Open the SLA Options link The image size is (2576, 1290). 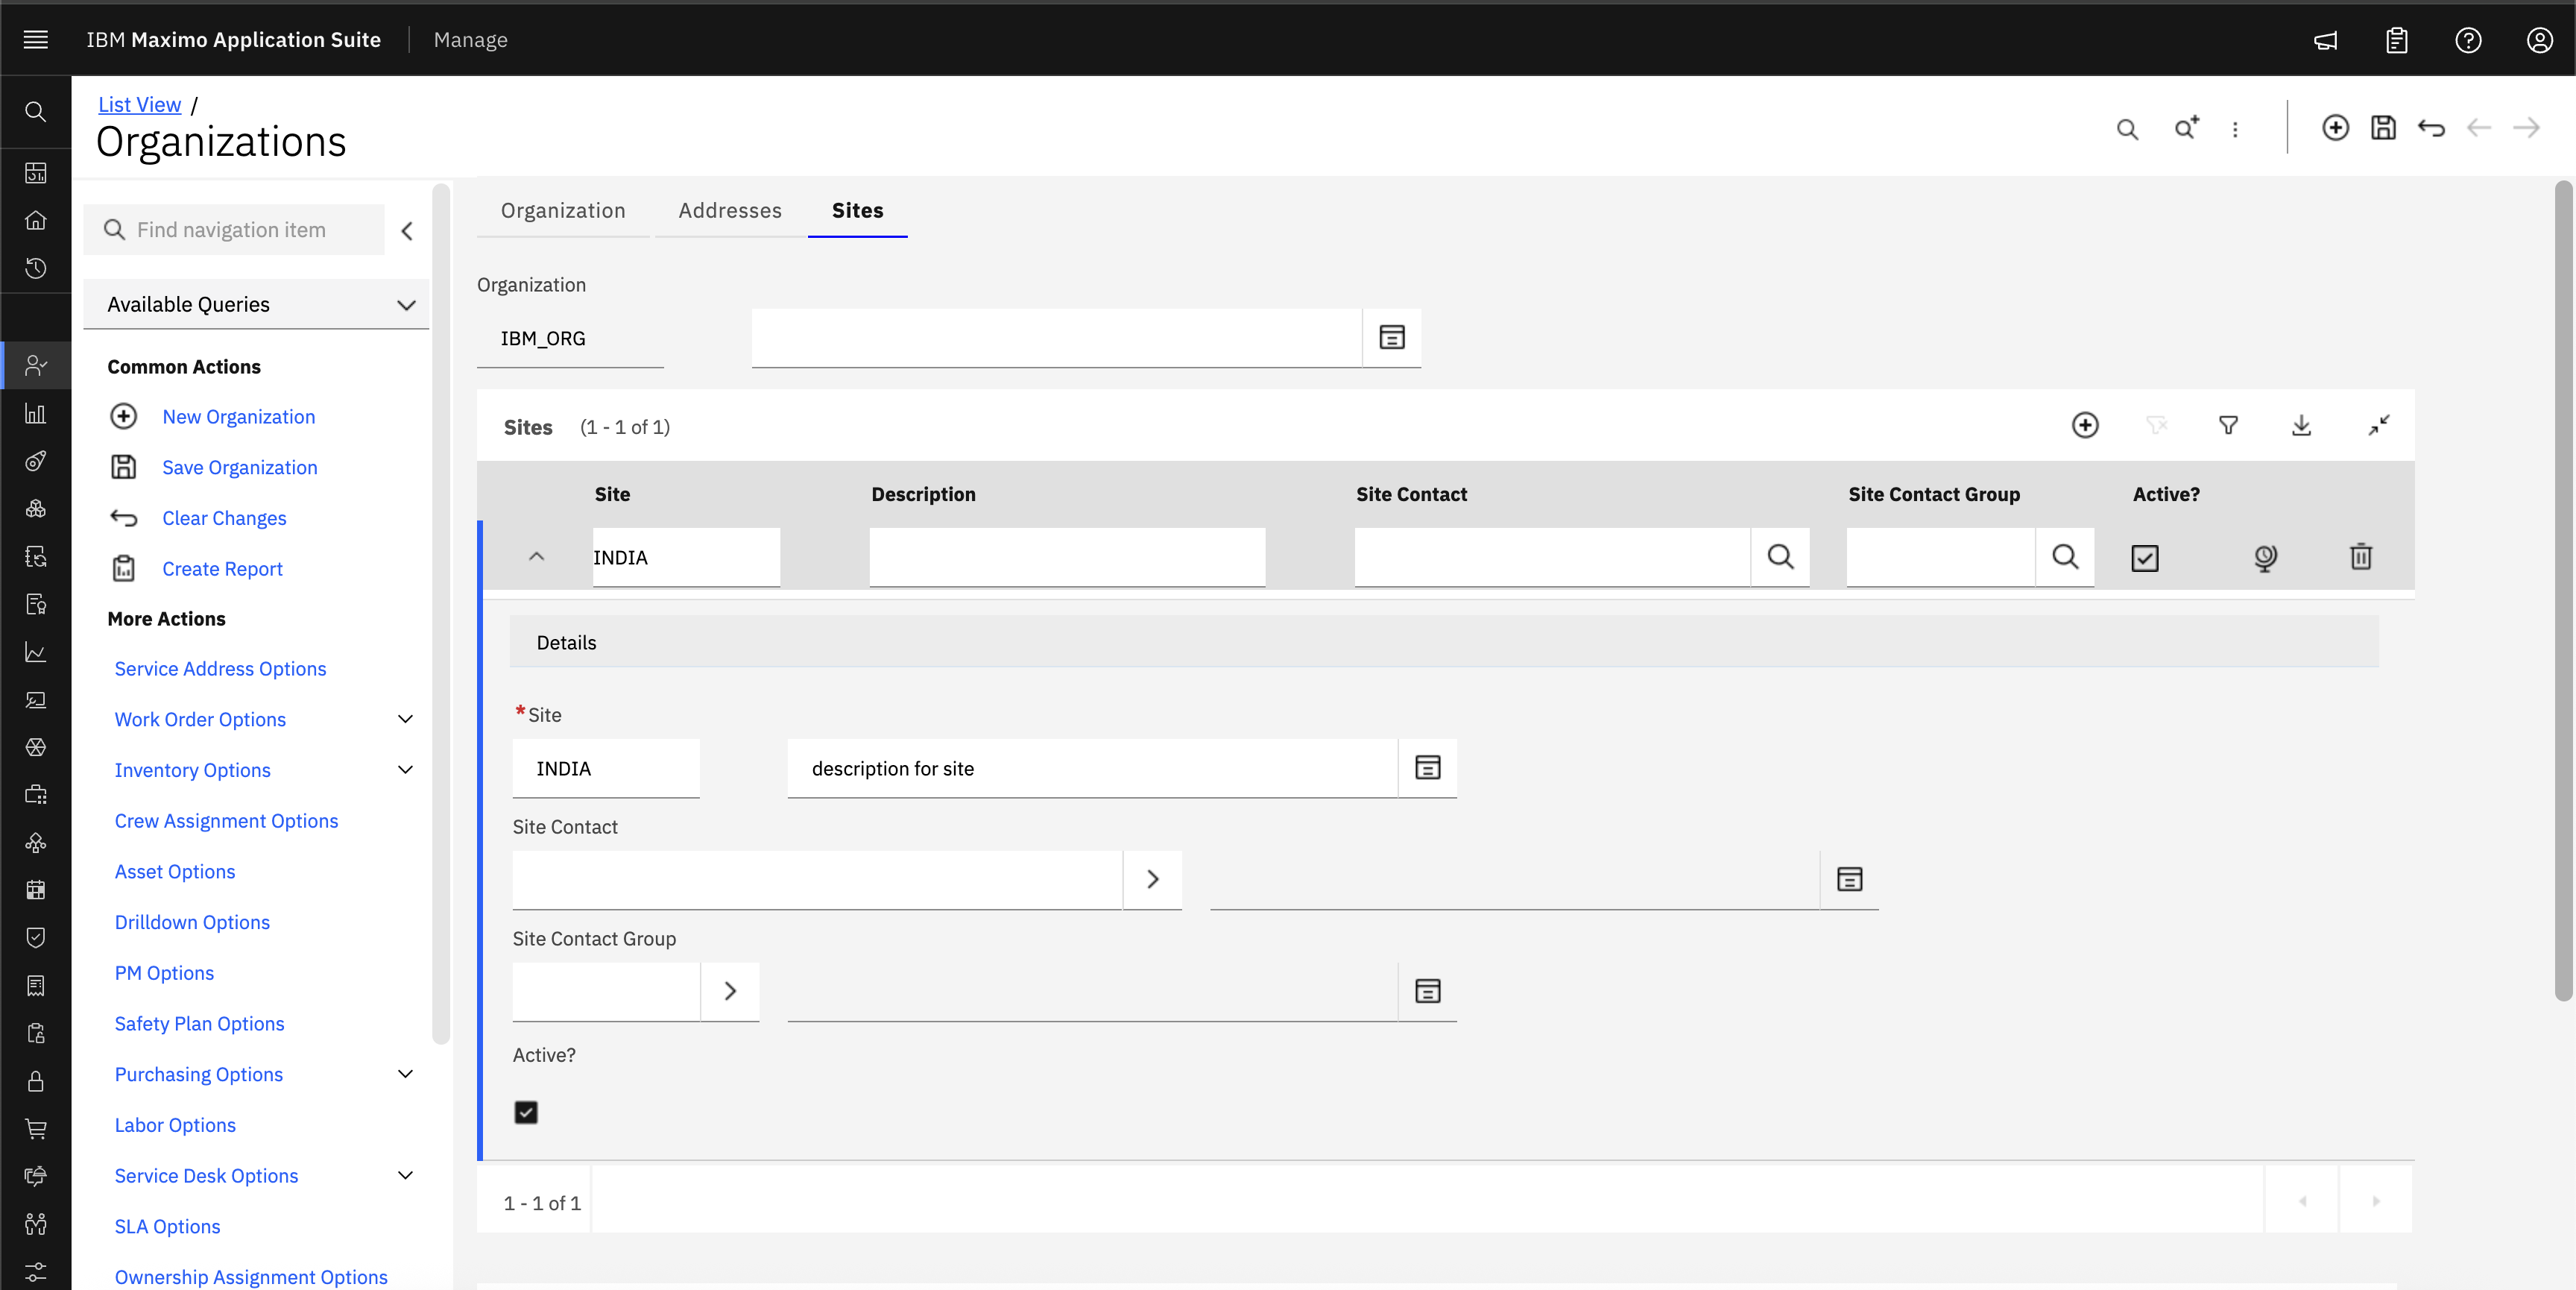(168, 1226)
